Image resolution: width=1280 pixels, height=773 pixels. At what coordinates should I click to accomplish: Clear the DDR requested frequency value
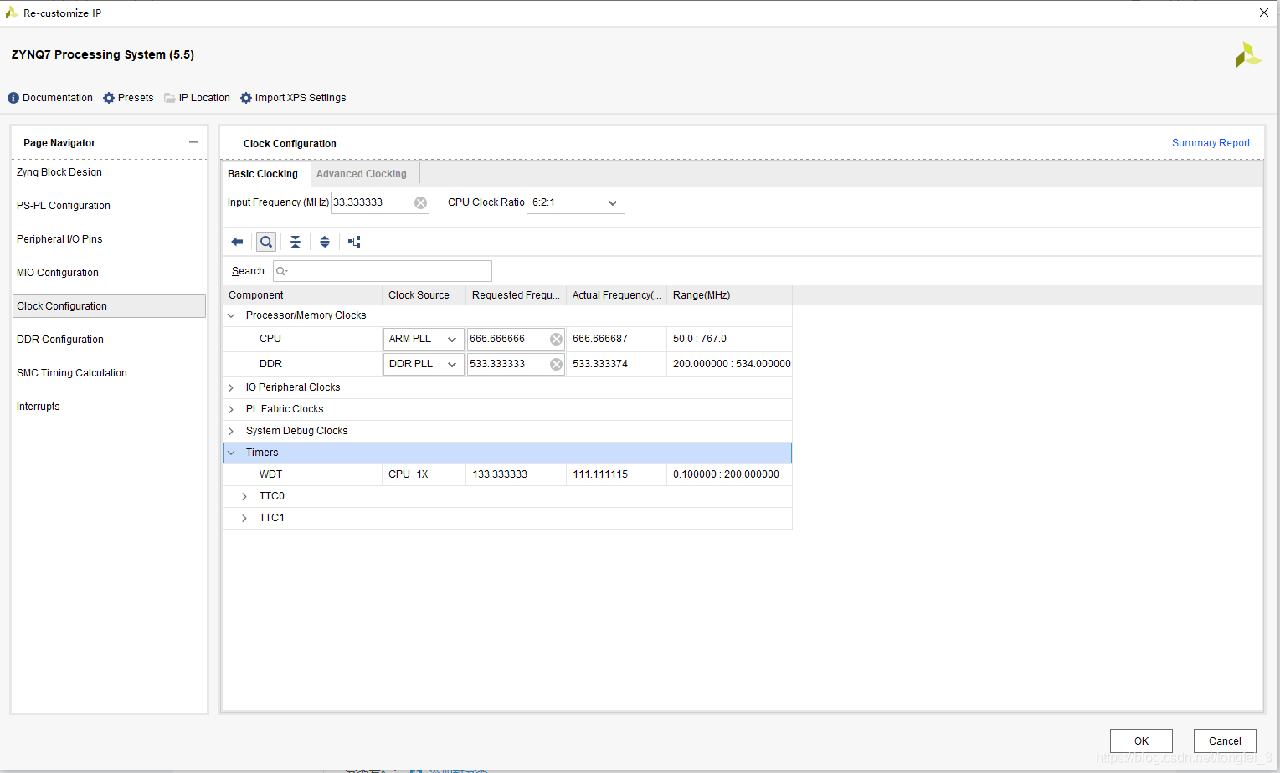click(x=556, y=364)
